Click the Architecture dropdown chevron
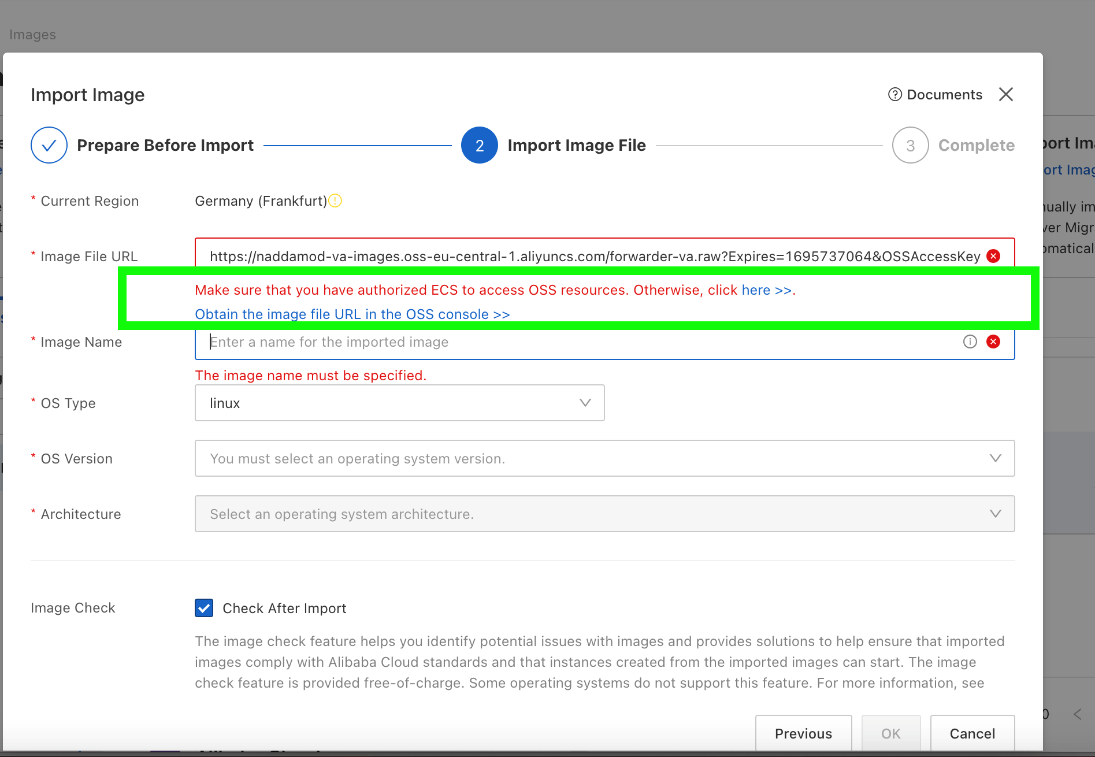Image resolution: width=1095 pixels, height=757 pixels. [996, 514]
